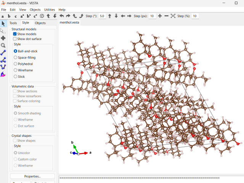
Task: Click the minus zoom out icon
Action: (166, 16)
